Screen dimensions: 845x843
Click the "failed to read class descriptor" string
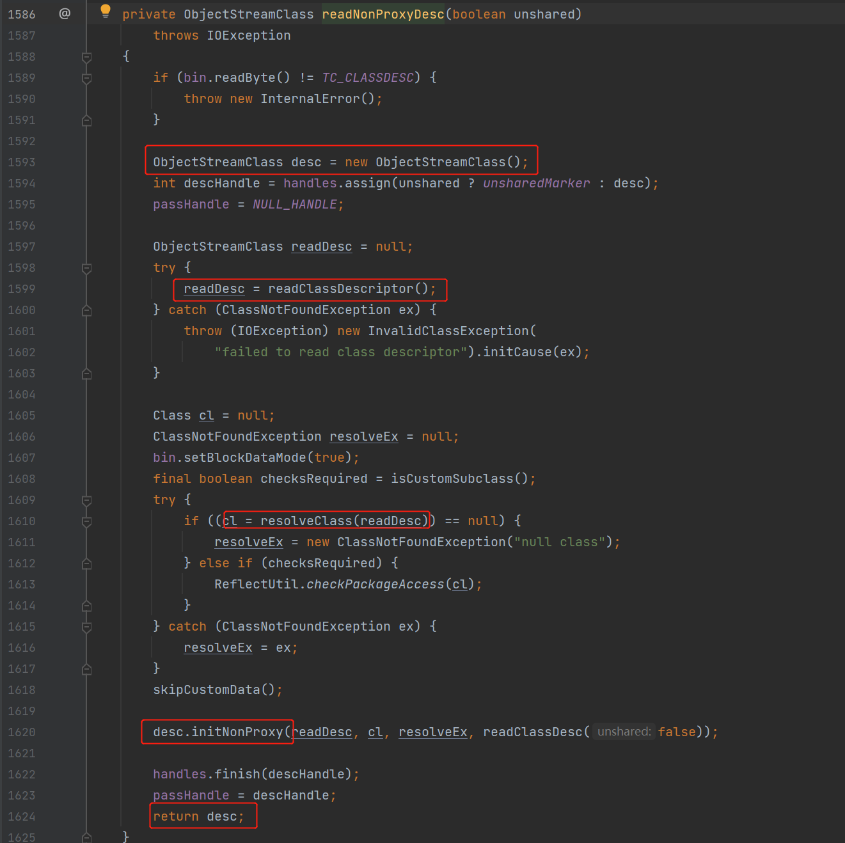pyautogui.click(x=341, y=352)
